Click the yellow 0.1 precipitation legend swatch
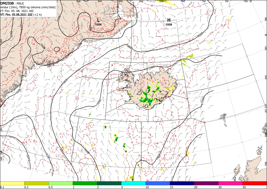267x189 pixels. [12, 183]
